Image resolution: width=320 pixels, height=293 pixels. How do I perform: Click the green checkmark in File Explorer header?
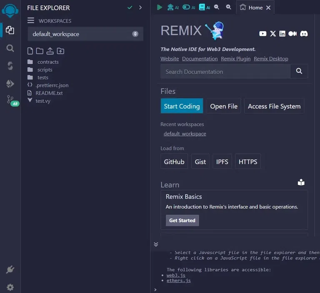click(130, 8)
